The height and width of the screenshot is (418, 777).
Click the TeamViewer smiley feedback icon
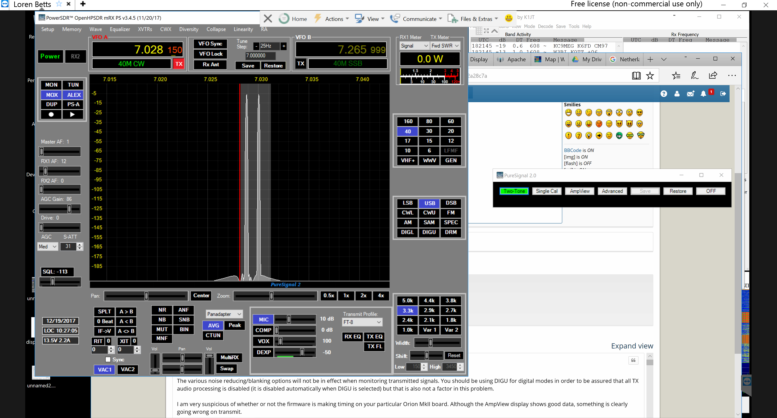[x=509, y=18]
